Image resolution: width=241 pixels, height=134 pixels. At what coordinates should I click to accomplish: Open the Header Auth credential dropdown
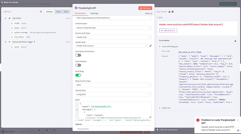point(112,46)
